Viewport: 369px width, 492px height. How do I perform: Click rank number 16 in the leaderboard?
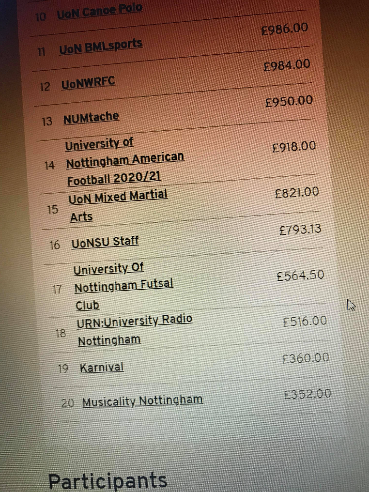55,245
